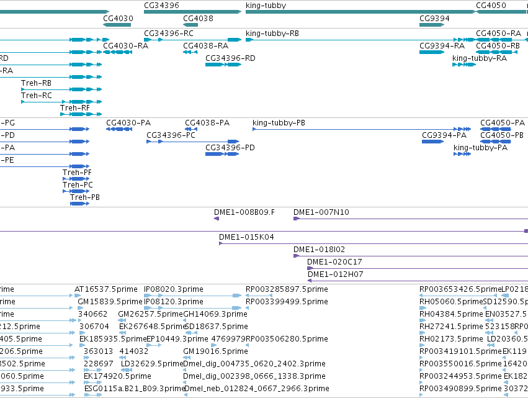The image size is (528, 398).
Task: Select protein CG9394-PA
Action: pos(432,142)
